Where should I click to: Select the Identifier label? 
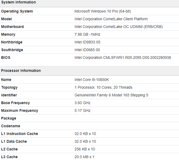[9, 95]
